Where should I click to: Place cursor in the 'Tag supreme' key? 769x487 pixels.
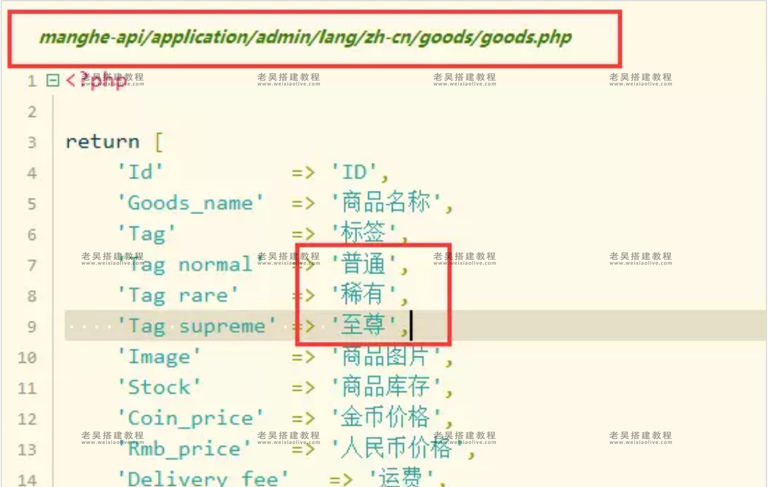[x=197, y=325]
